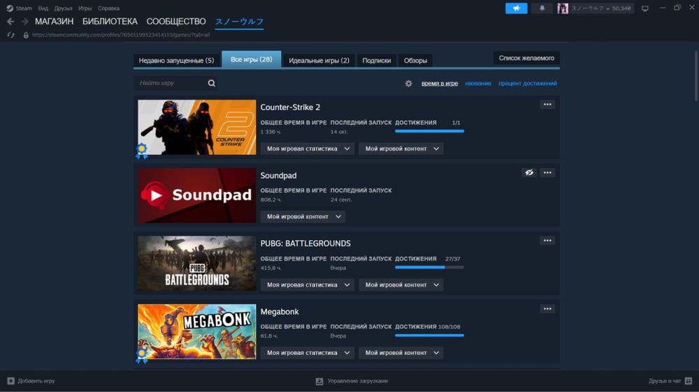Toggle Soundpad hidden visibility eye icon
Image resolution: width=699 pixels, height=392 pixels.
click(529, 173)
